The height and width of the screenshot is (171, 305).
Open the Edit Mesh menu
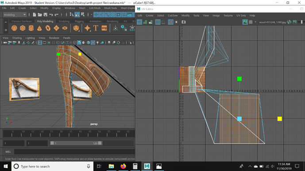[x=95, y=8]
